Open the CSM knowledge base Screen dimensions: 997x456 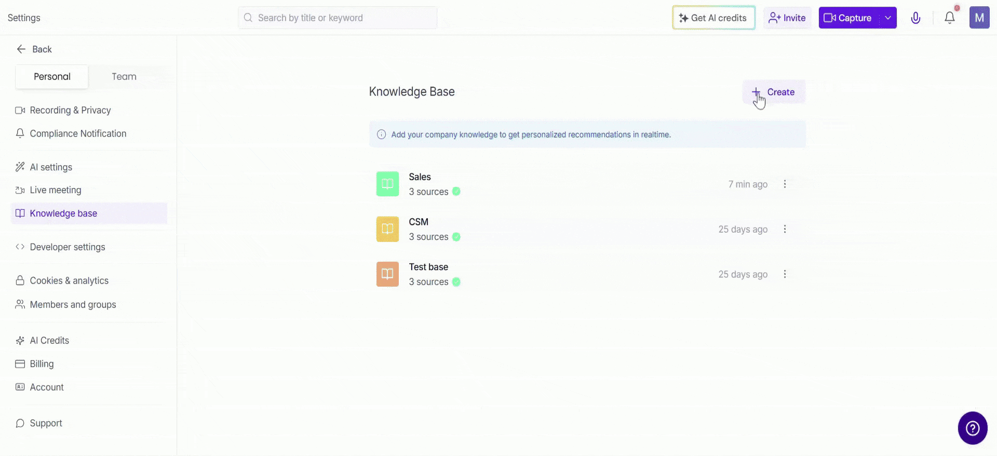(x=587, y=229)
